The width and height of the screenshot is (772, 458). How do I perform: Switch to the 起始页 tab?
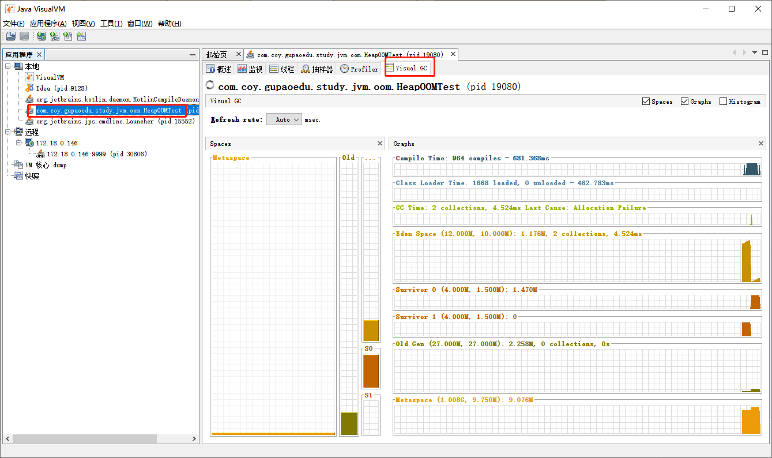pyautogui.click(x=217, y=55)
